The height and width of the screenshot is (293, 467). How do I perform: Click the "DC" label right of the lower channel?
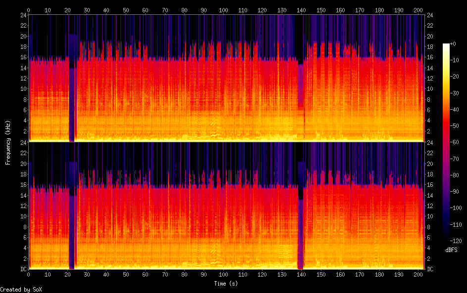430,269
